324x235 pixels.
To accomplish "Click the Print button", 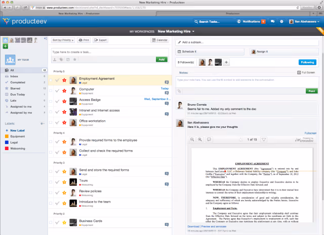I will point(84,40).
